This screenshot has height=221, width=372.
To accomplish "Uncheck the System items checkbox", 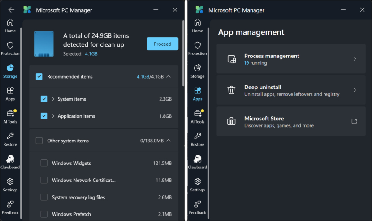I will click(44, 99).
